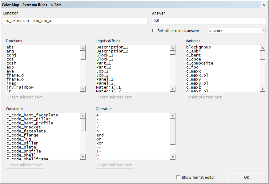Viewport: 269px width, 184px height.
Task: Select the cosh function from list
Action: (12, 63)
